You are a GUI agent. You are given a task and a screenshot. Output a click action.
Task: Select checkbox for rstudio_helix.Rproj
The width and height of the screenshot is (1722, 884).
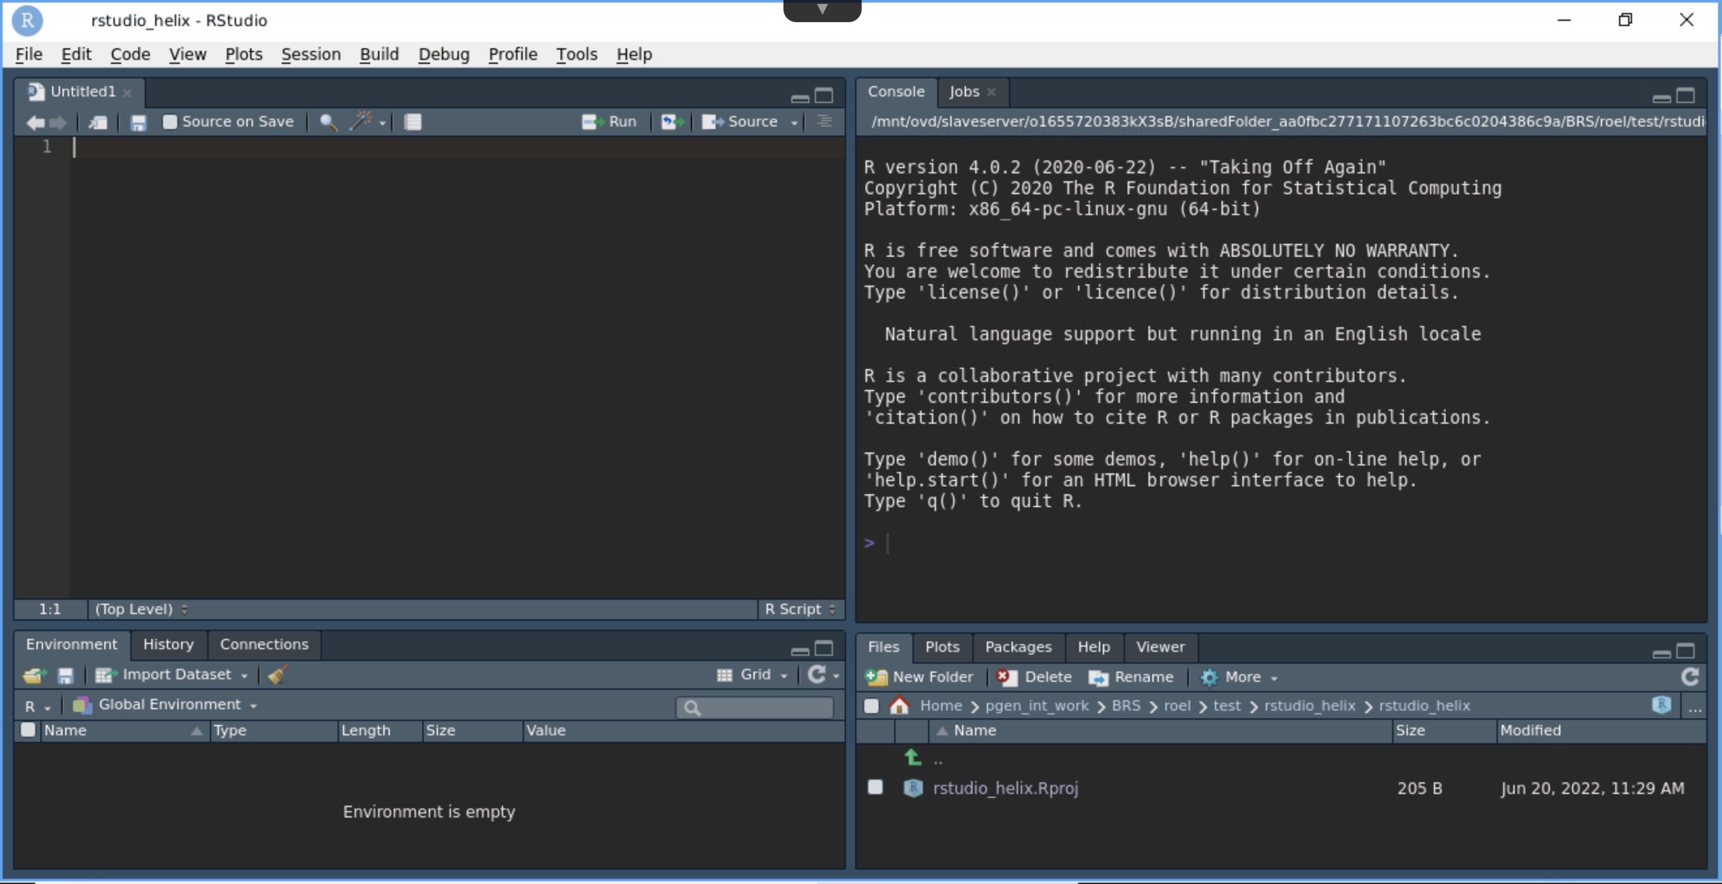(875, 787)
